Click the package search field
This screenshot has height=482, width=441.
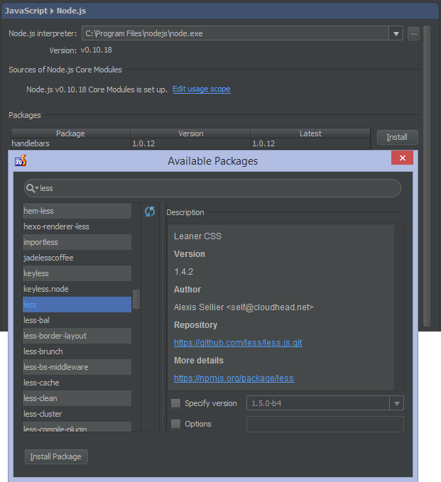pos(212,188)
